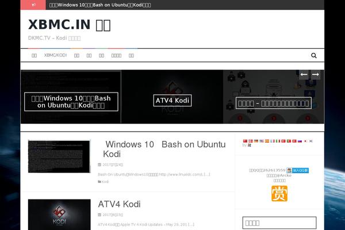345x230 pixels.
Task: Go to previous slide with left arrow
Action: pos(304,75)
